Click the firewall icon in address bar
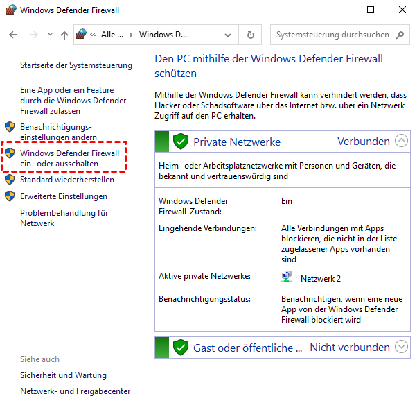The height and width of the screenshot is (410, 417). [81, 35]
